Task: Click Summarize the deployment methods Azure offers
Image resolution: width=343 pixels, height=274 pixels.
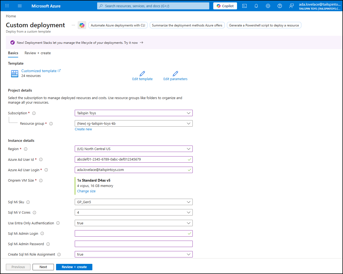Action: click(187, 25)
